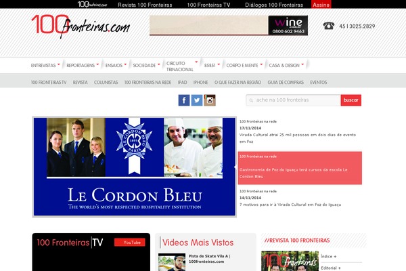The image size is (406, 271).
Task: Click the 100fronteiras.com main logo
Action: [81, 26]
